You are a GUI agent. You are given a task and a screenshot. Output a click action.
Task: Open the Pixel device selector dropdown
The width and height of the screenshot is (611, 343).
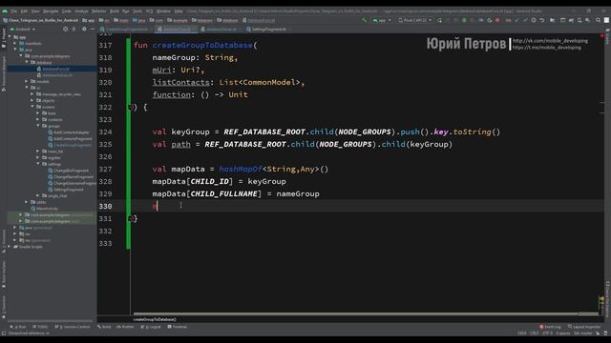click(x=414, y=20)
